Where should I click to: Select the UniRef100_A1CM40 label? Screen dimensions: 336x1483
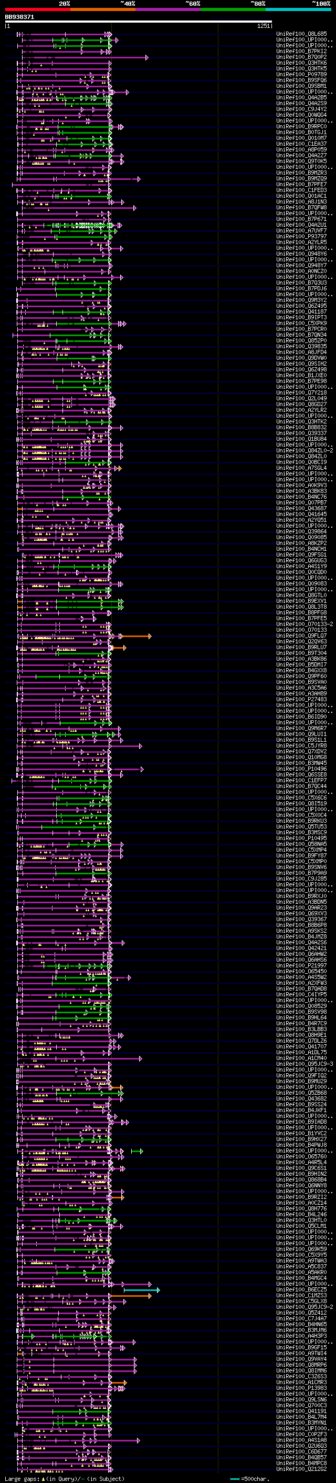[x=301, y=1058]
